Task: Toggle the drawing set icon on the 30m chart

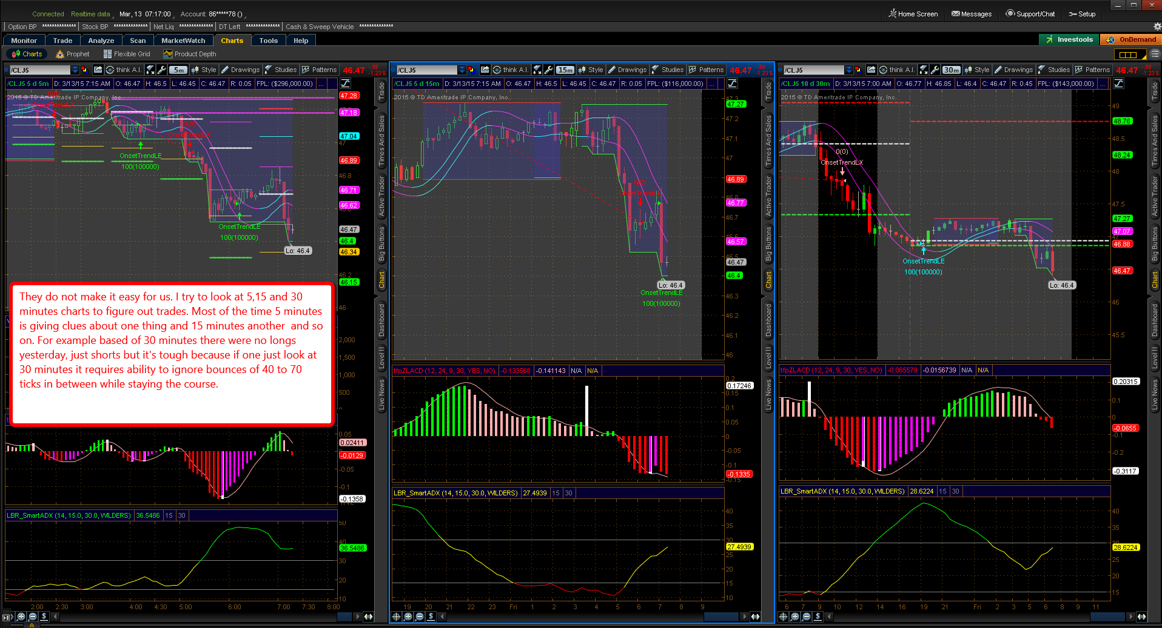Action: click(1119, 84)
